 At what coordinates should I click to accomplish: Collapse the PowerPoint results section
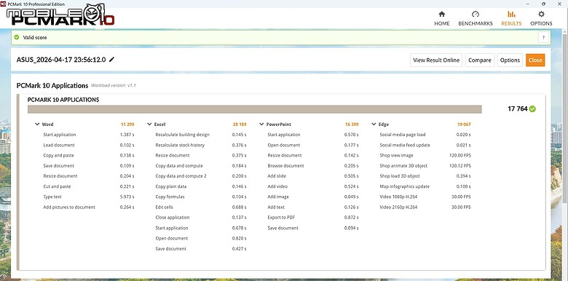pos(261,124)
